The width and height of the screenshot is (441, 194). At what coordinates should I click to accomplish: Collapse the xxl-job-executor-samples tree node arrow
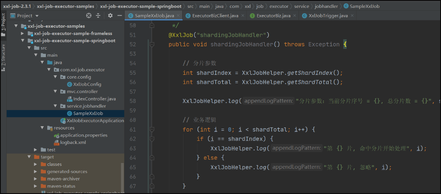(x=16, y=26)
